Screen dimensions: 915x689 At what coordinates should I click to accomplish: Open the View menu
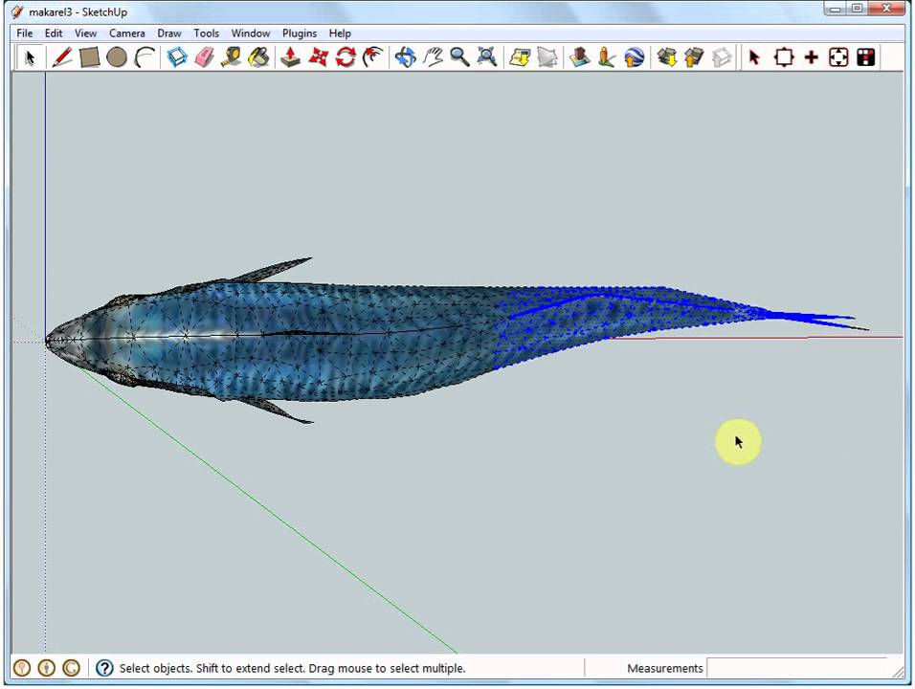tap(86, 33)
